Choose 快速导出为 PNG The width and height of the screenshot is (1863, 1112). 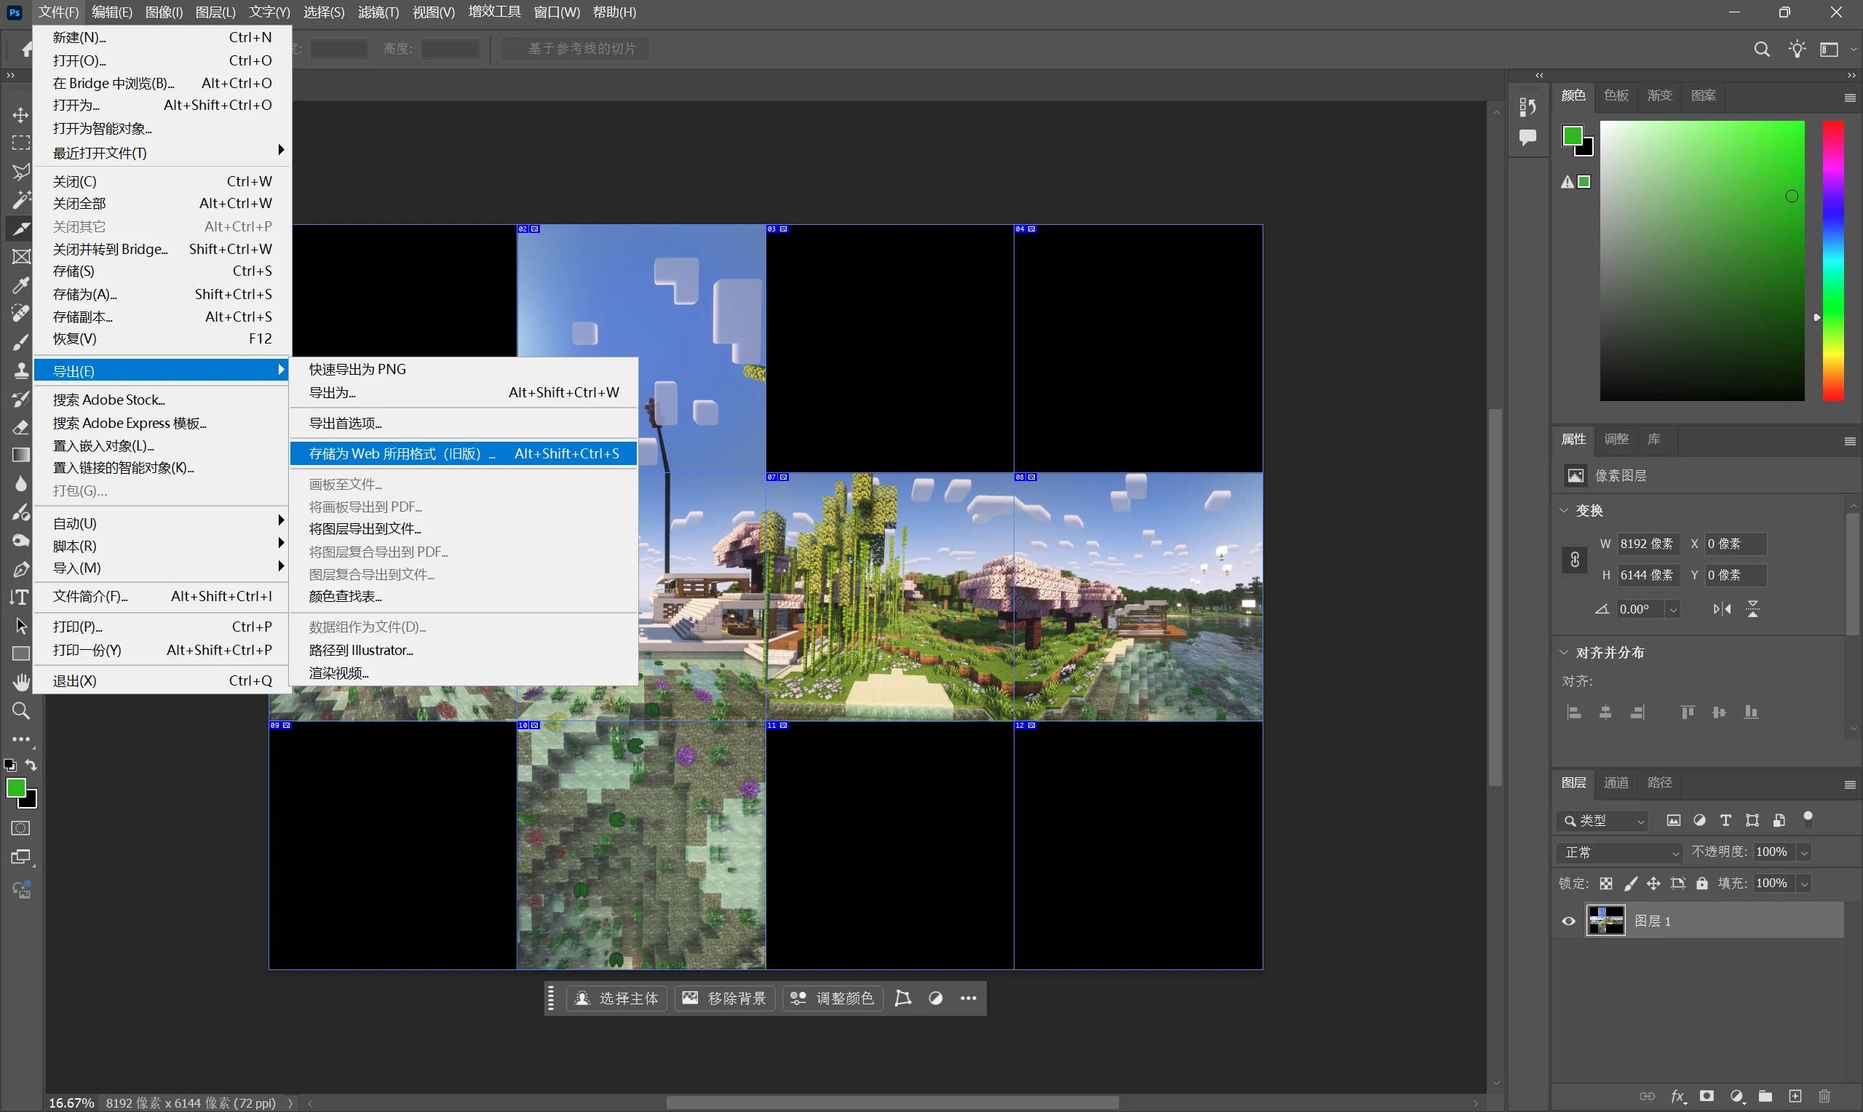click(x=464, y=370)
